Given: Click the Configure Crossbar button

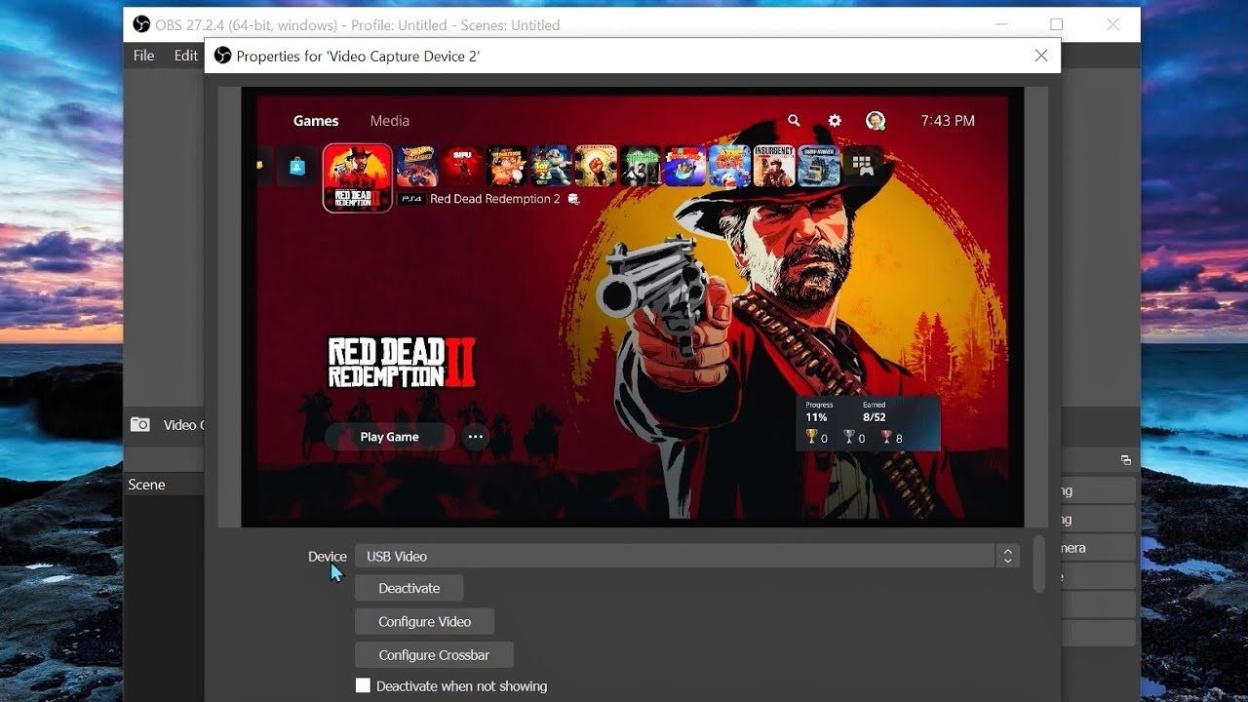Looking at the screenshot, I should coord(434,654).
